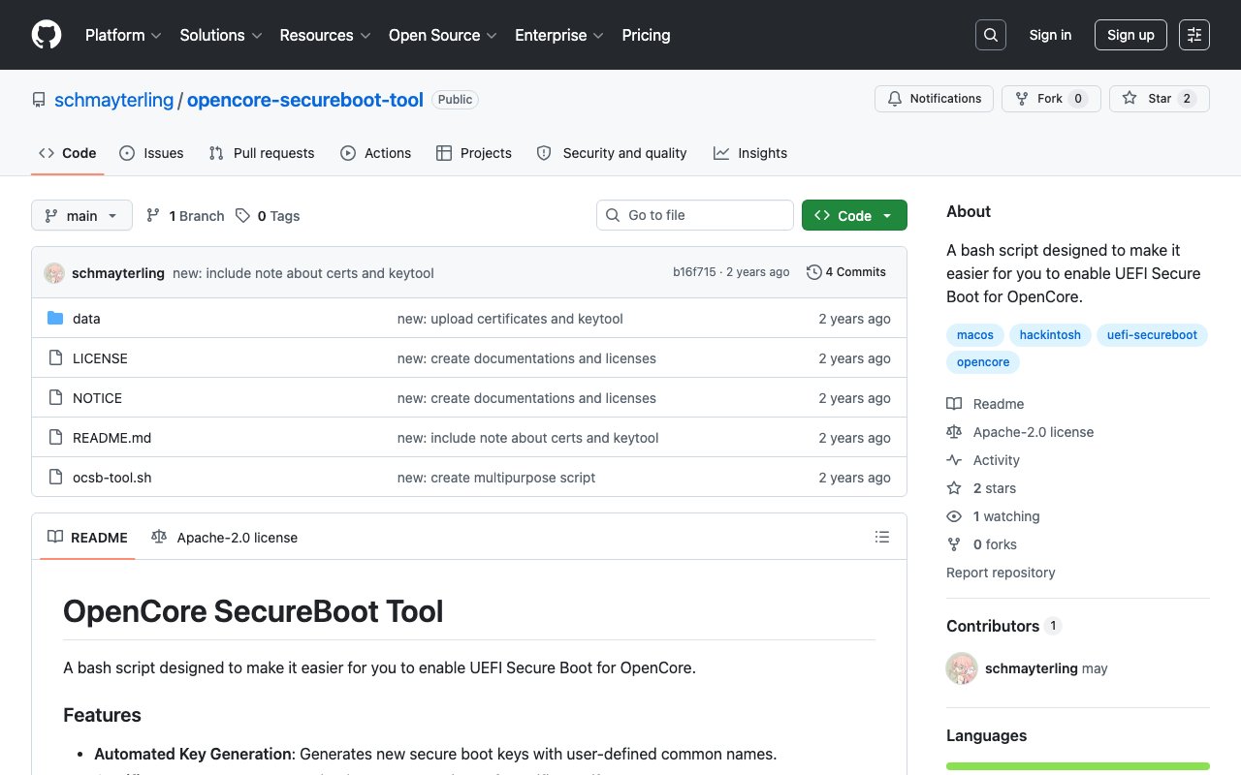Click the ocsb-tool.sh file icon

click(55, 478)
